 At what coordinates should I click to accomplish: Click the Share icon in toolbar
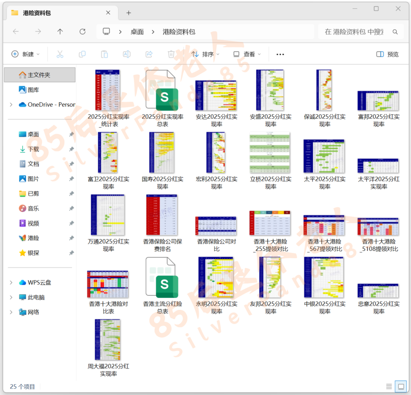point(149,54)
